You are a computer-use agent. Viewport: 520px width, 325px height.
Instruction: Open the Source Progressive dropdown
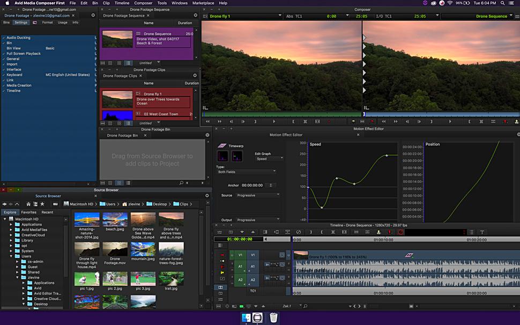pos(258,195)
